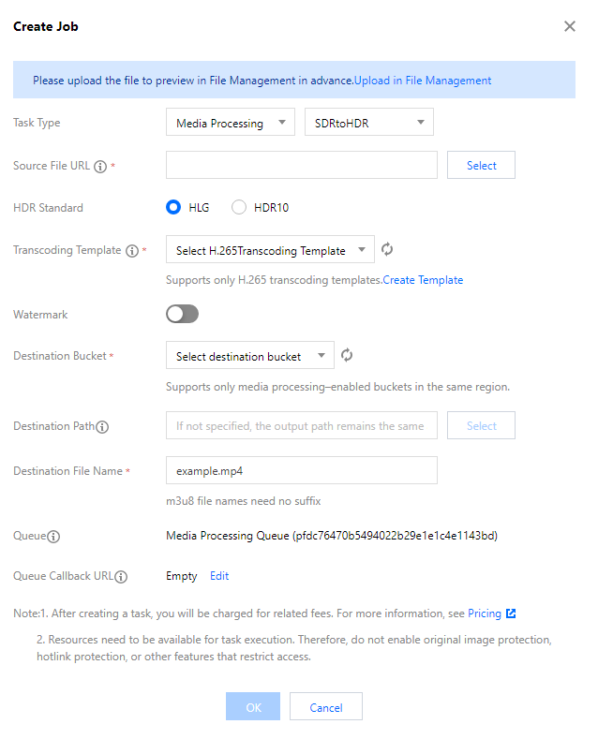Choose HDR10 as the HDR standard
Viewport: 598px width, 739px height.
[239, 208]
